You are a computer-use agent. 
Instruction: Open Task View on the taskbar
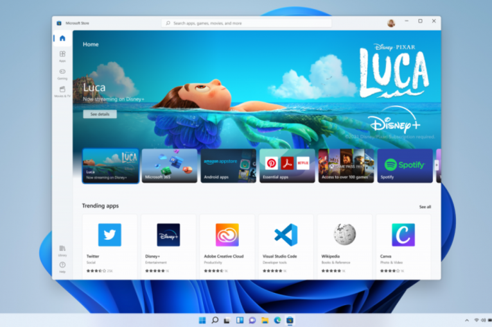tap(227, 320)
